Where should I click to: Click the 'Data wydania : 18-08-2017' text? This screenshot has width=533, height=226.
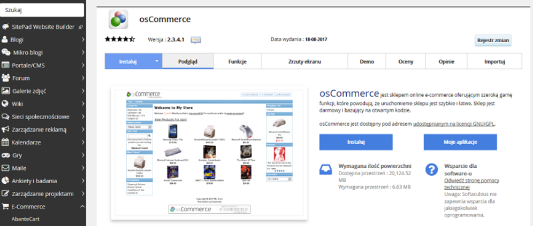(x=299, y=40)
